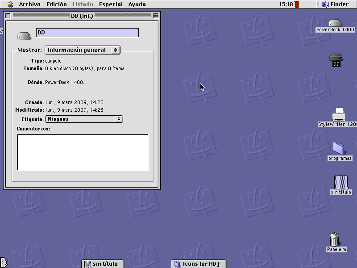Click the dimmed Listado menu
Screen dimensions: 357x268
point(83,4)
